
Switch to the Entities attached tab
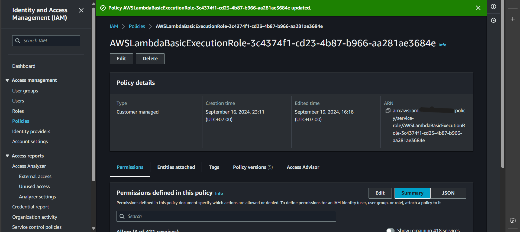pyautogui.click(x=176, y=167)
